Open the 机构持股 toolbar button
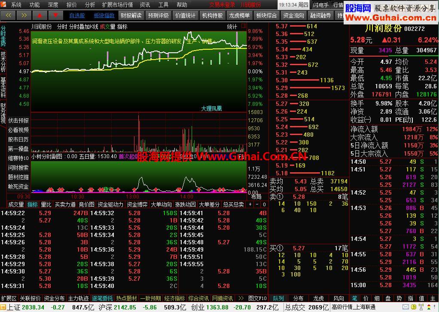This screenshot has width=439, height=312. pos(213,15)
